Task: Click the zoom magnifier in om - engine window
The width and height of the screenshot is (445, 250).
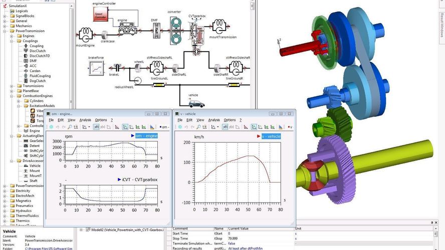Action: pyautogui.click(x=70, y=127)
